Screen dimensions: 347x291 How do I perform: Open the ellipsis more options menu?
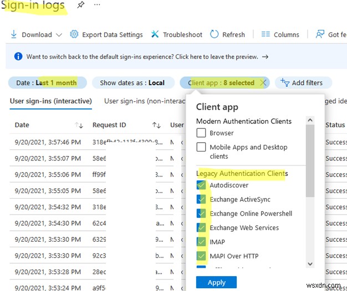click(x=98, y=5)
